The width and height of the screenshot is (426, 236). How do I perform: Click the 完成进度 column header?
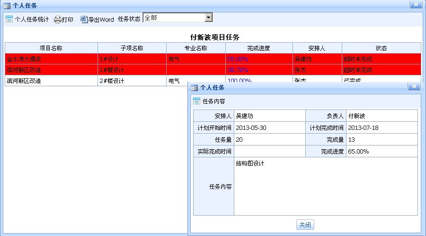[x=258, y=48]
